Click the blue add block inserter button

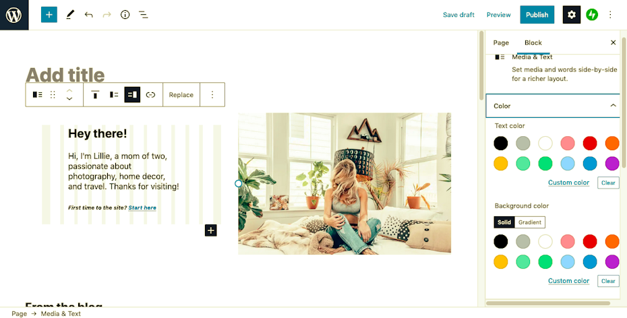pyautogui.click(x=49, y=15)
